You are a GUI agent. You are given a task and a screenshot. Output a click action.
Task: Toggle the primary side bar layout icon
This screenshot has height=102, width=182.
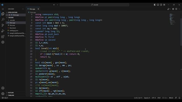tap(155, 5)
